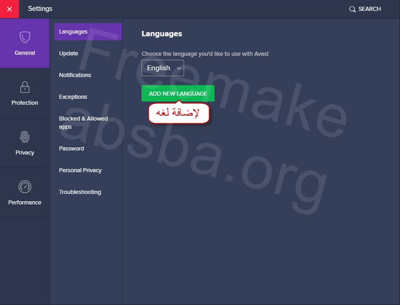Open the Exceptions section
The height and width of the screenshot is (305, 400).
[x=73, y=97]
